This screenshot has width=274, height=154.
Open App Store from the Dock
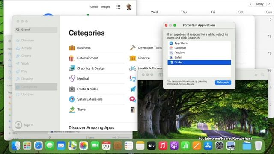208,145
